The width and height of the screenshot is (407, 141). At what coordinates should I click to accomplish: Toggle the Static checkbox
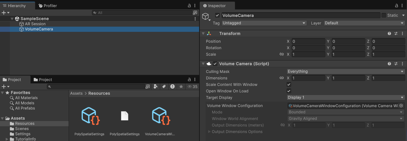(384, 15)
